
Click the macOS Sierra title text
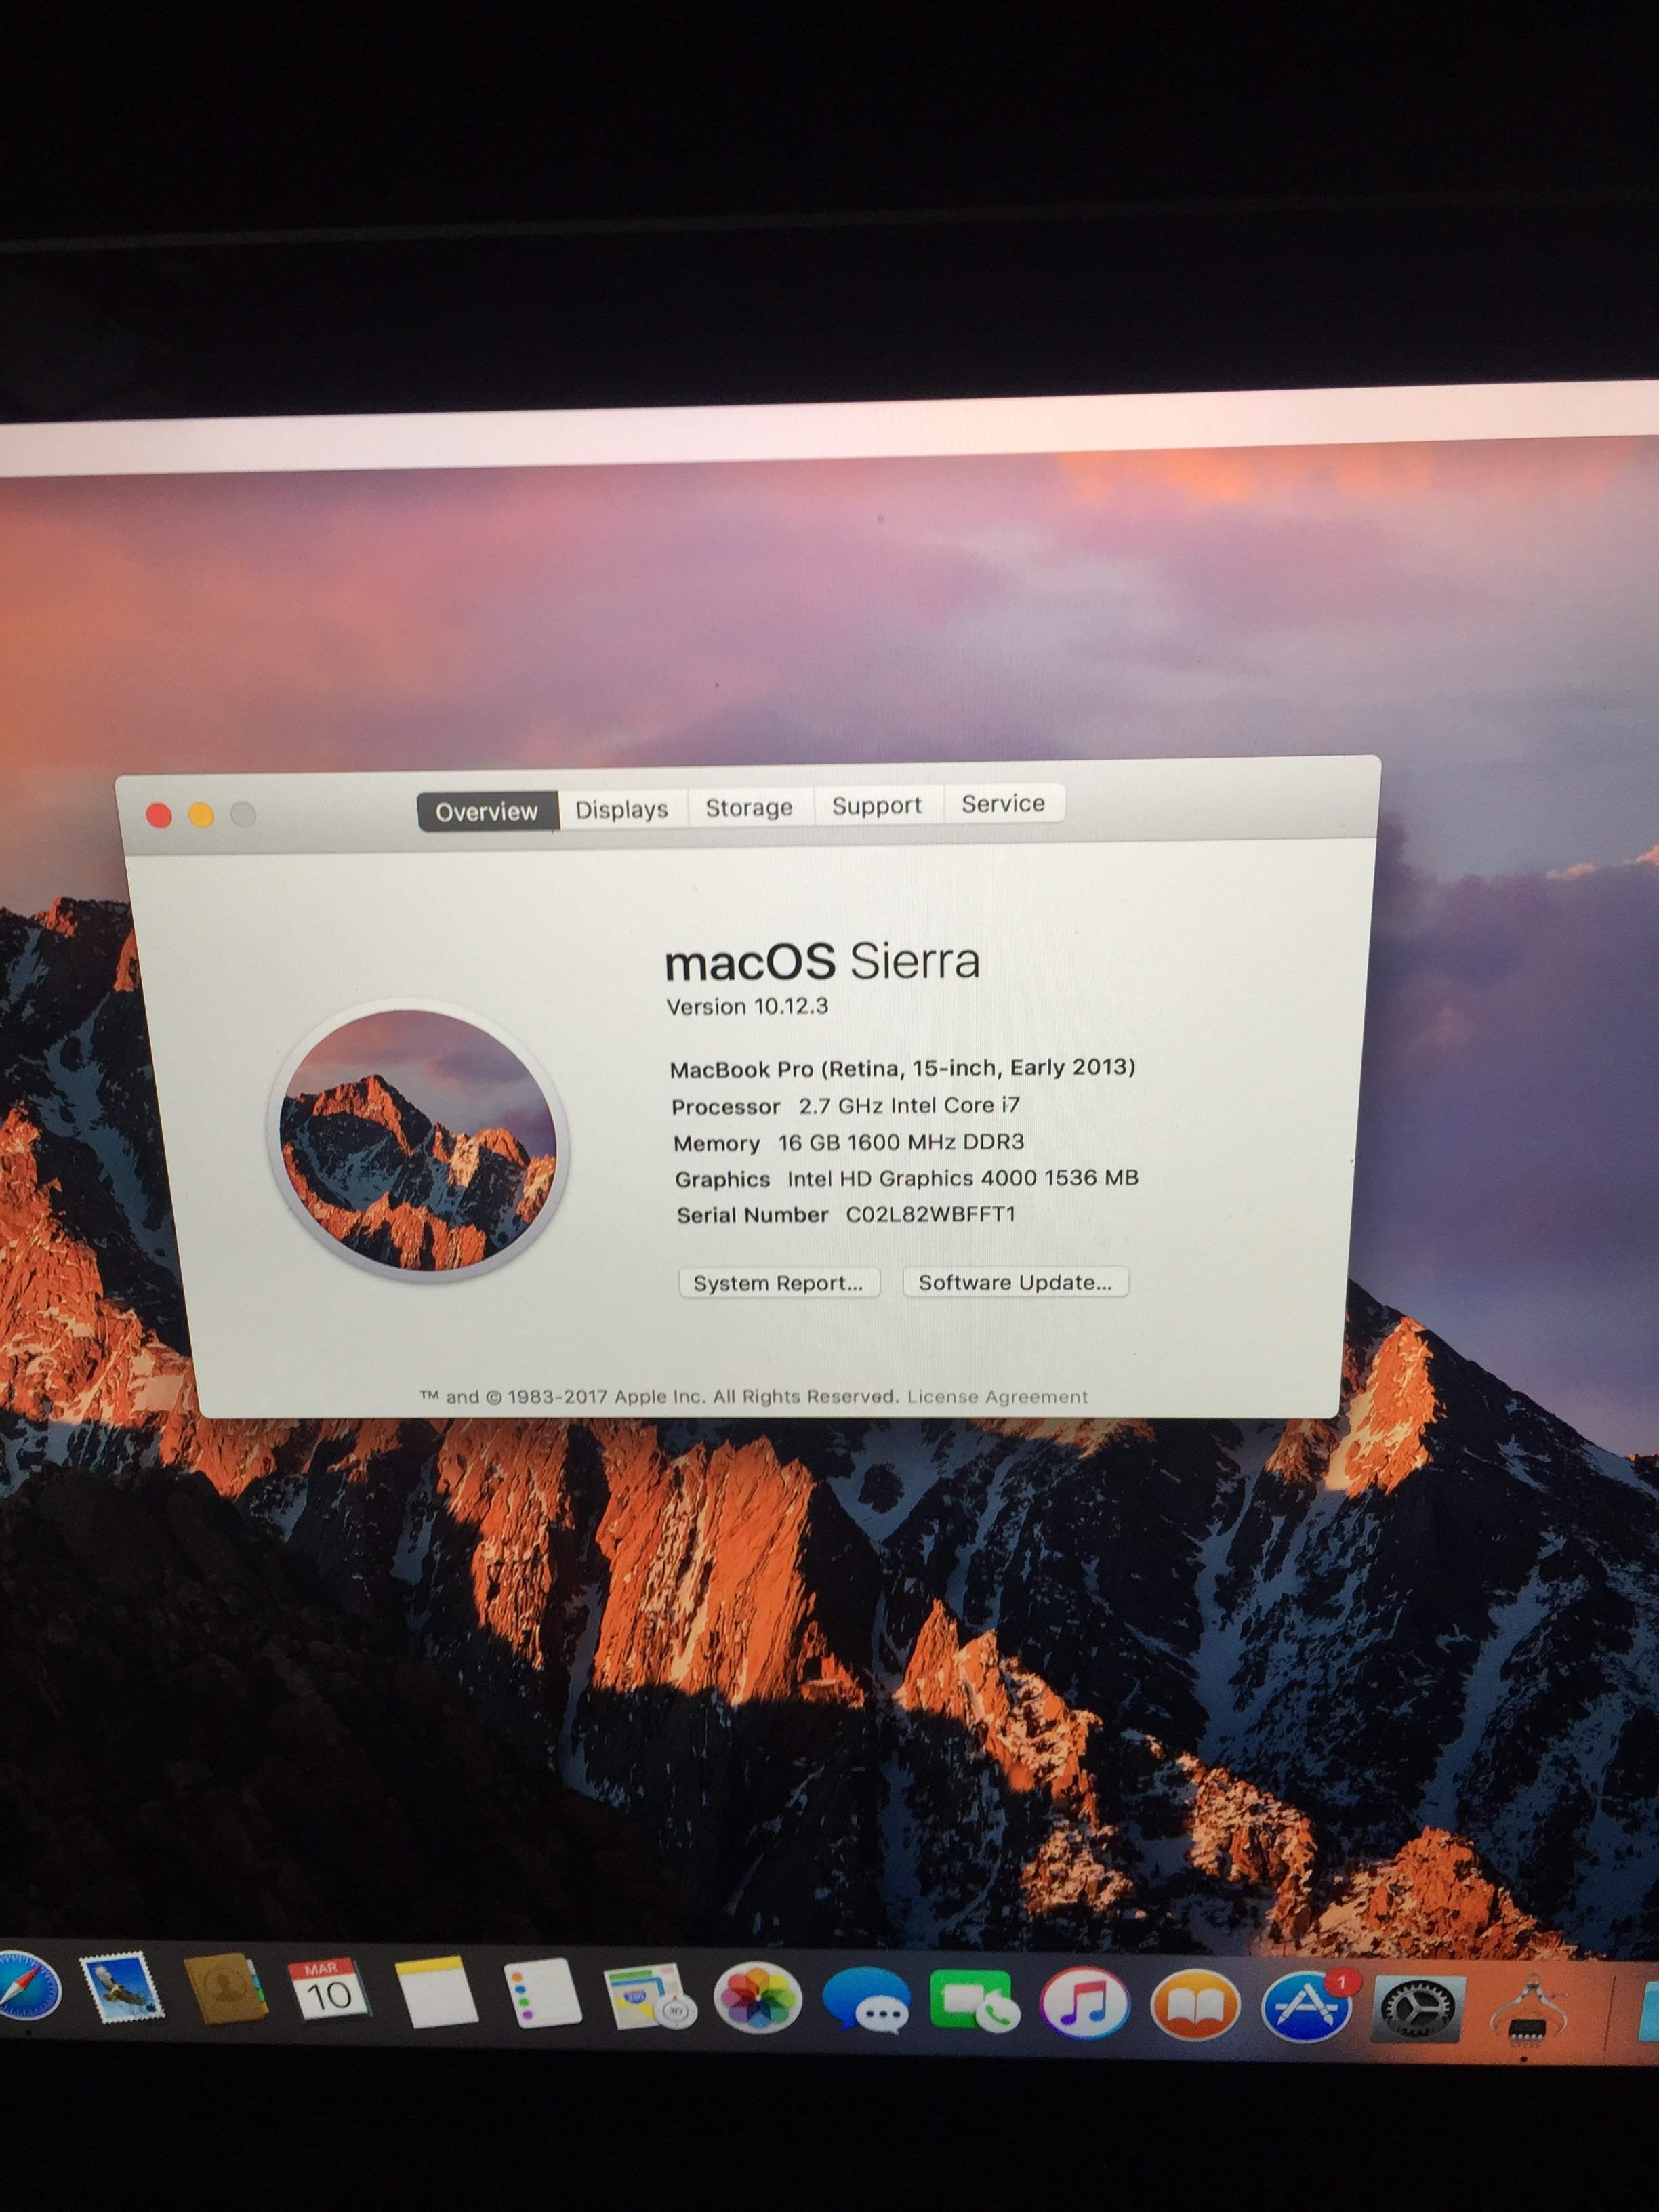822,962
